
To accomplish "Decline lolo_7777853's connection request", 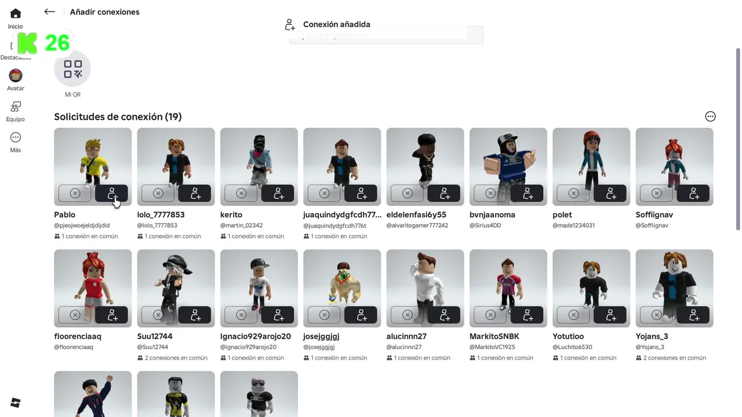I will (158, 193).
